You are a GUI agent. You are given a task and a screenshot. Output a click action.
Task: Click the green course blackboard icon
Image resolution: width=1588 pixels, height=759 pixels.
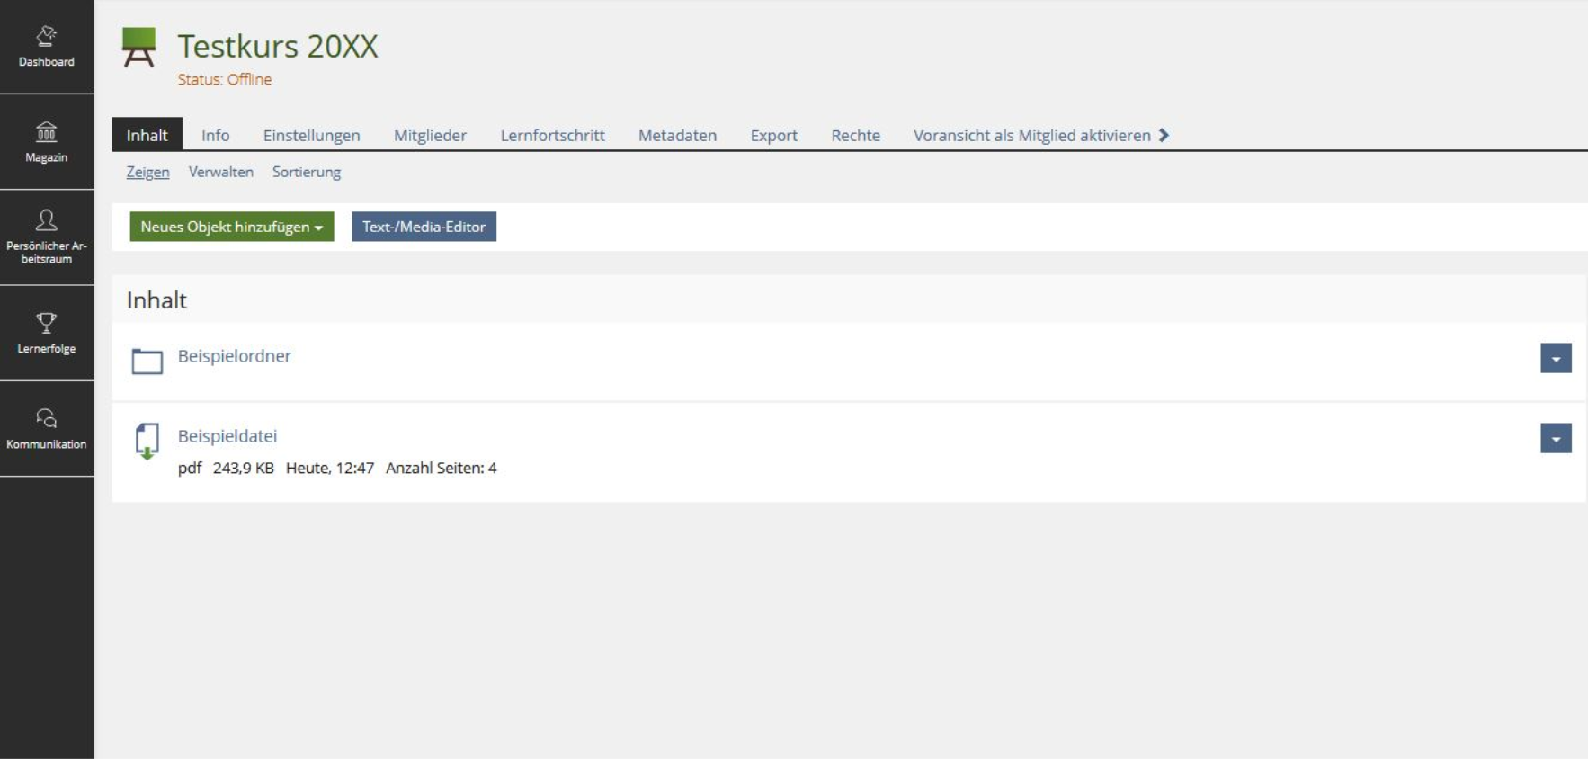click(x=138, y=48)
